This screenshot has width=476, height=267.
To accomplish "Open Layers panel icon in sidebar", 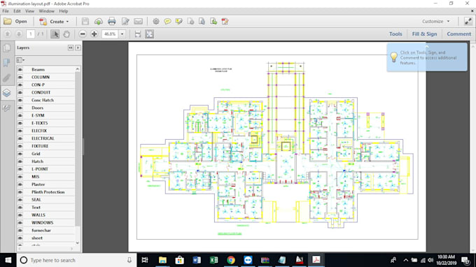I will (x=7, y=93).
